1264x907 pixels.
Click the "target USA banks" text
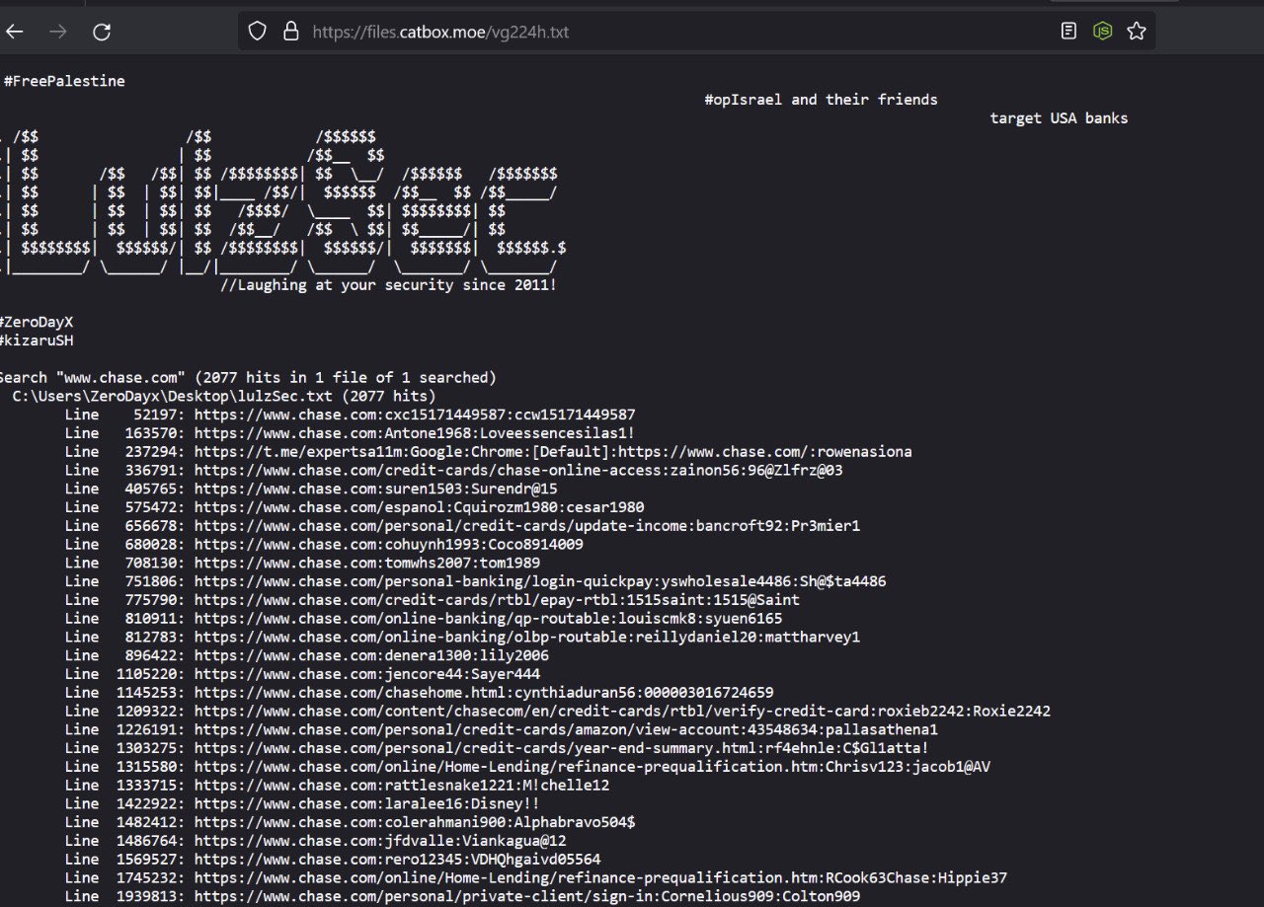(x=1059, y=118)
